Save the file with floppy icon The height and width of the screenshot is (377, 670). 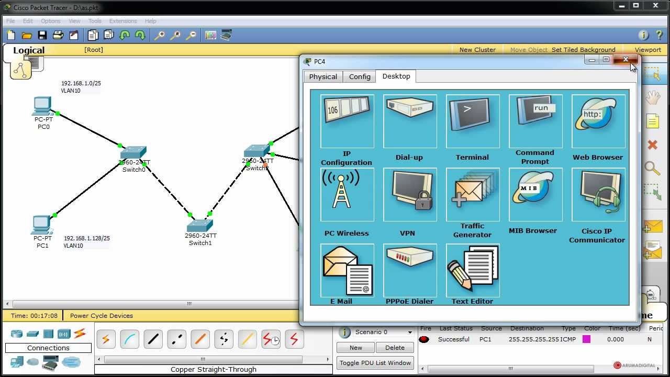pos(42,35)
